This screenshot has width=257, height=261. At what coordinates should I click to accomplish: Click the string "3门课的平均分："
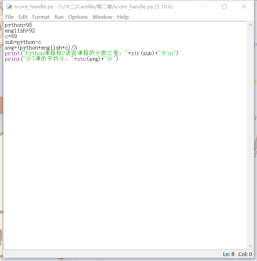[48, 59]
